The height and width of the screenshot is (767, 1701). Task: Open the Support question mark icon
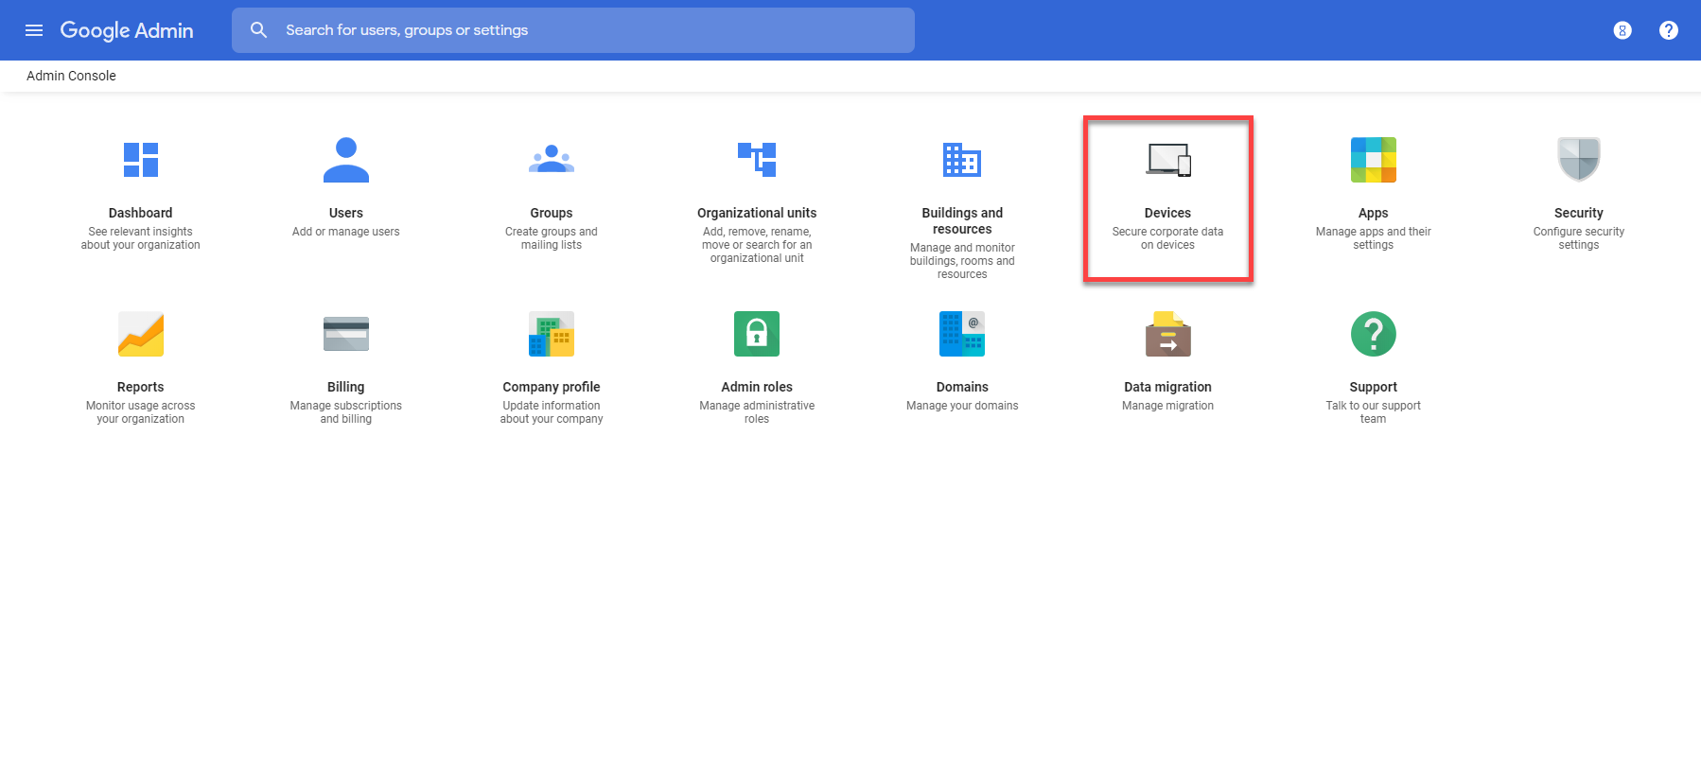click(x=1374, y=334)
